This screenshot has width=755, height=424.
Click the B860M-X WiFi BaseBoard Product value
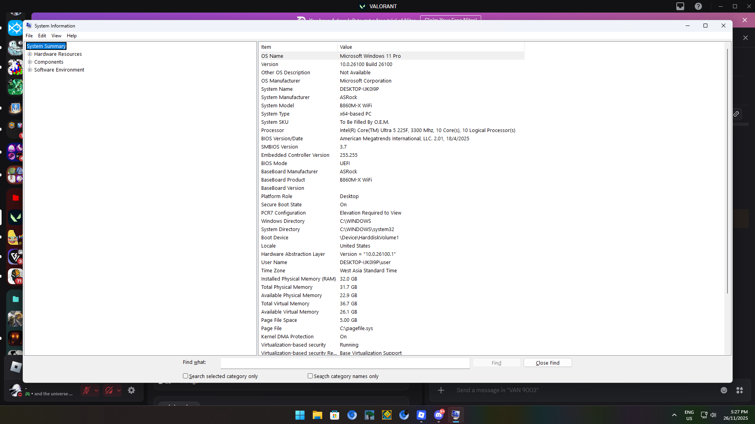coord(356,180)
